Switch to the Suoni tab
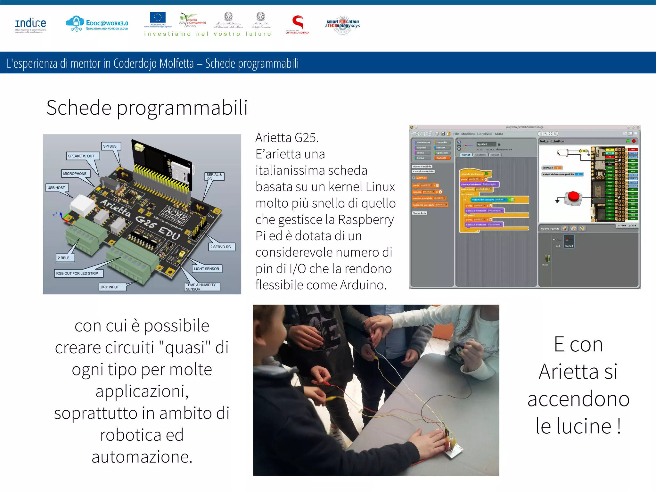The height and width of the screenshot is (492, 656). click(x=495, y=155)
